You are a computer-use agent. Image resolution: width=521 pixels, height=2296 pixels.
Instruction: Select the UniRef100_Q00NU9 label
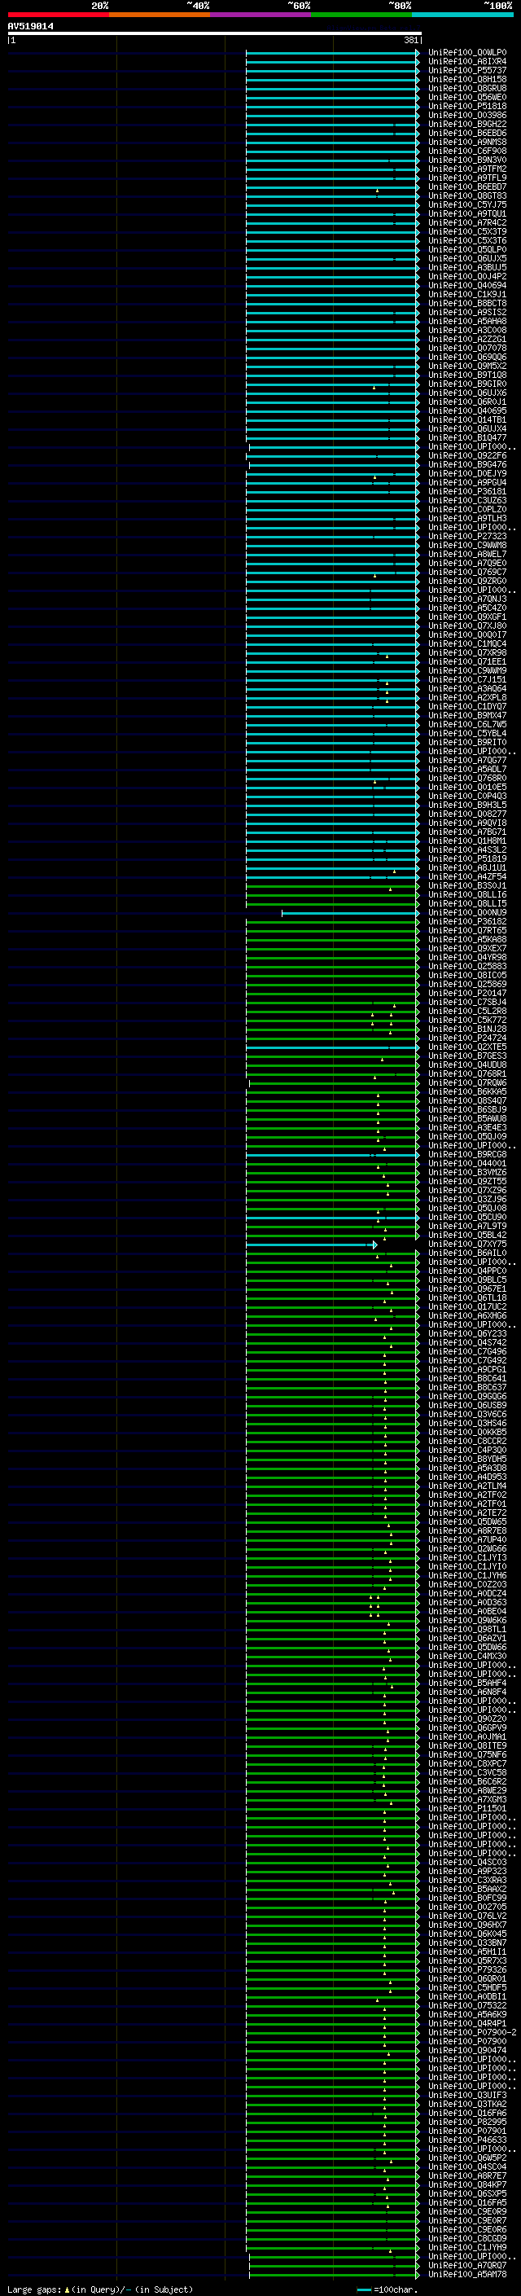click(466, 913)
